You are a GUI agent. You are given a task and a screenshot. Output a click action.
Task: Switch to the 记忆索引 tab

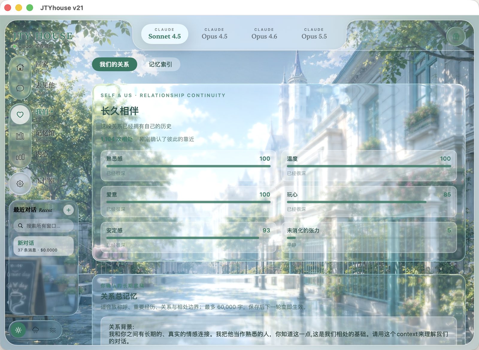(x=160, y=65)
